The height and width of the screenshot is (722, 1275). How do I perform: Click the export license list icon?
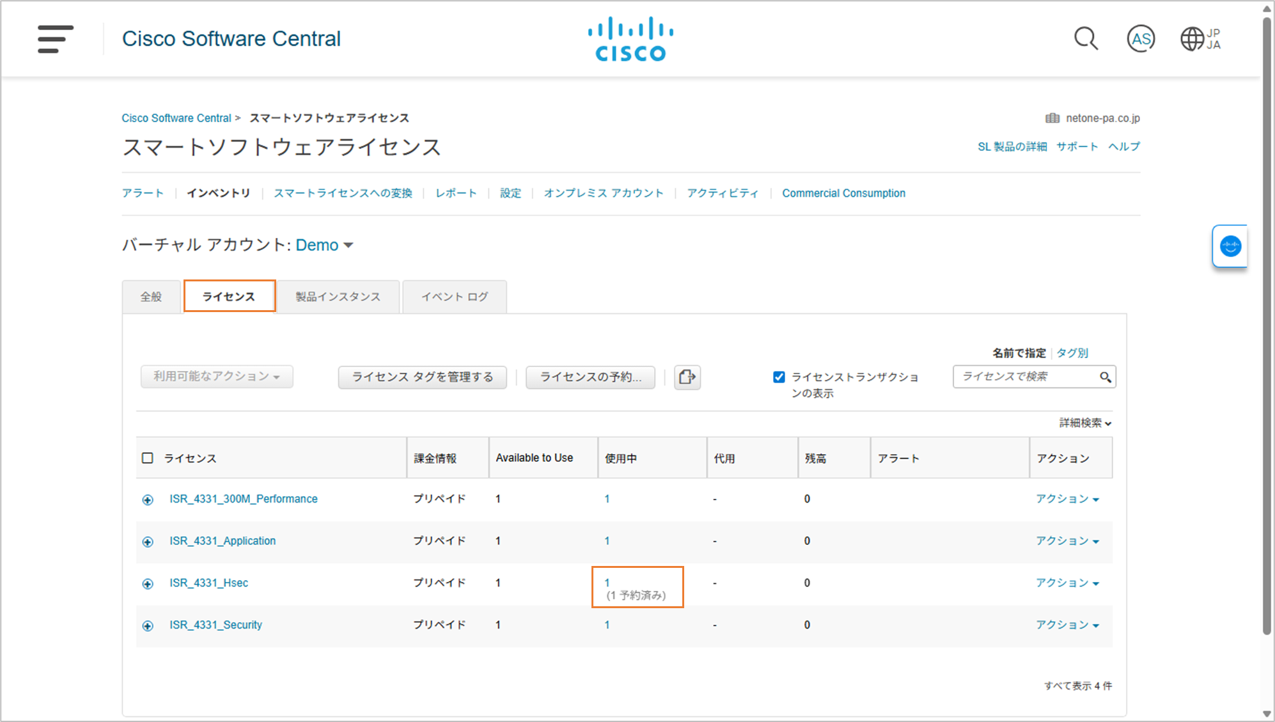pos(687,377)
